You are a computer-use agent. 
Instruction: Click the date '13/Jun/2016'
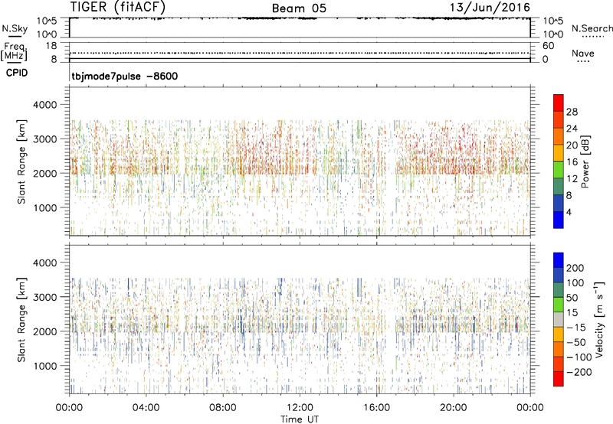coord(490,7)
